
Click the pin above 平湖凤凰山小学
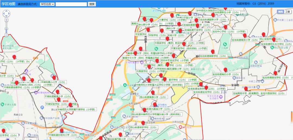[x=54, y=78]
